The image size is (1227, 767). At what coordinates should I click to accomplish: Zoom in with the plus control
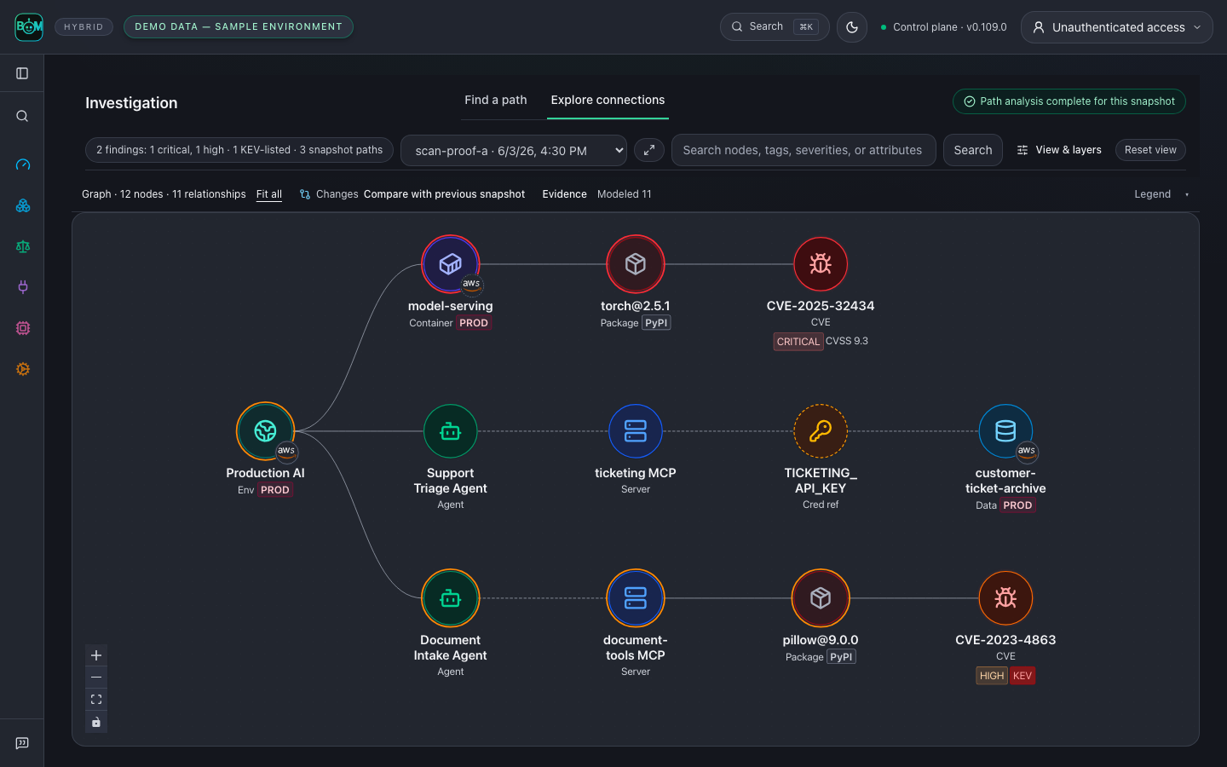coord(96,655)
